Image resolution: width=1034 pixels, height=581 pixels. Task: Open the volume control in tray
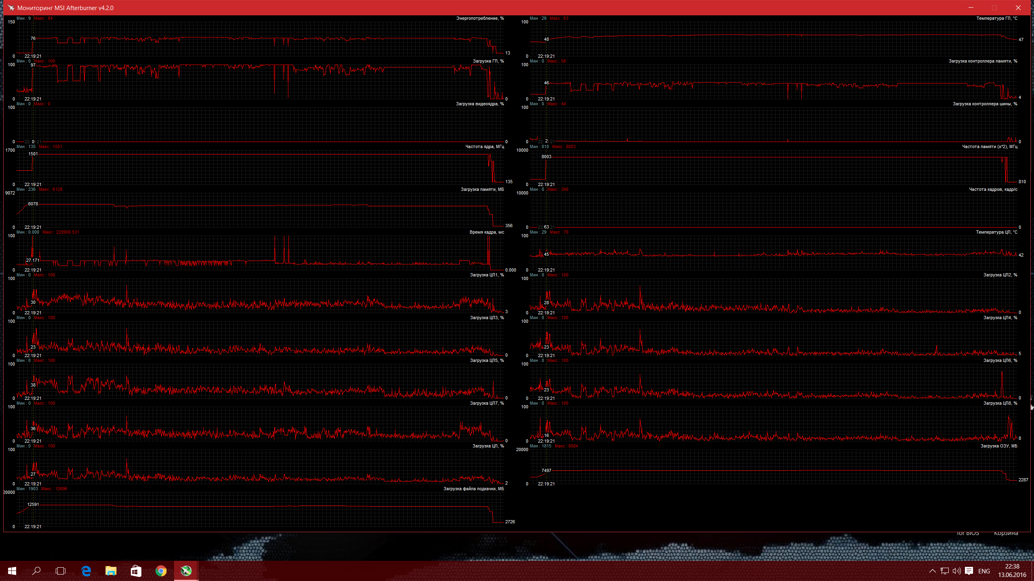point(956,571)
